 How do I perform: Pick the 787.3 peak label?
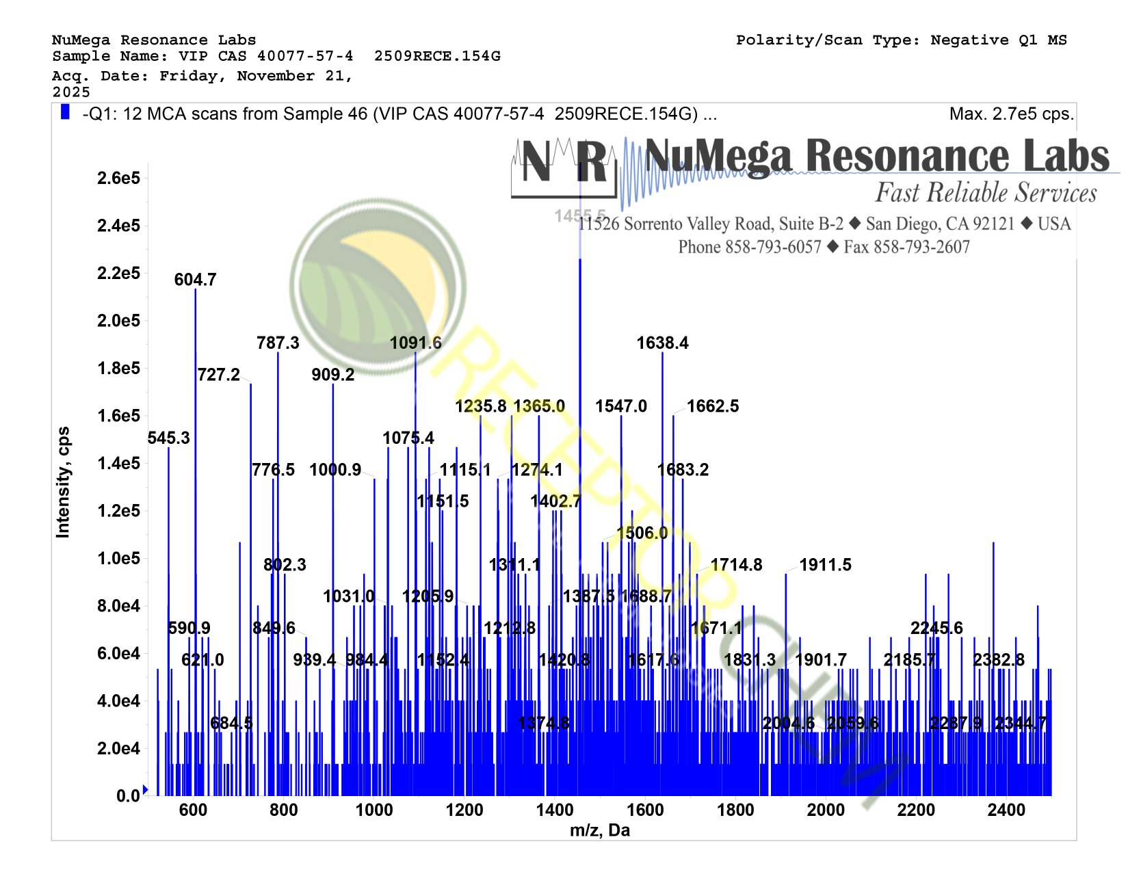[x=278, y=343]
